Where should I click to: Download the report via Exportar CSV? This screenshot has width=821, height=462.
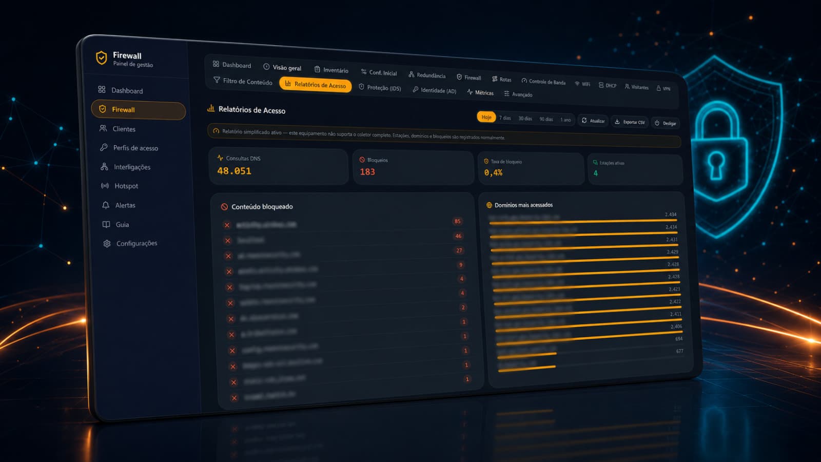[x=630, y=122]
